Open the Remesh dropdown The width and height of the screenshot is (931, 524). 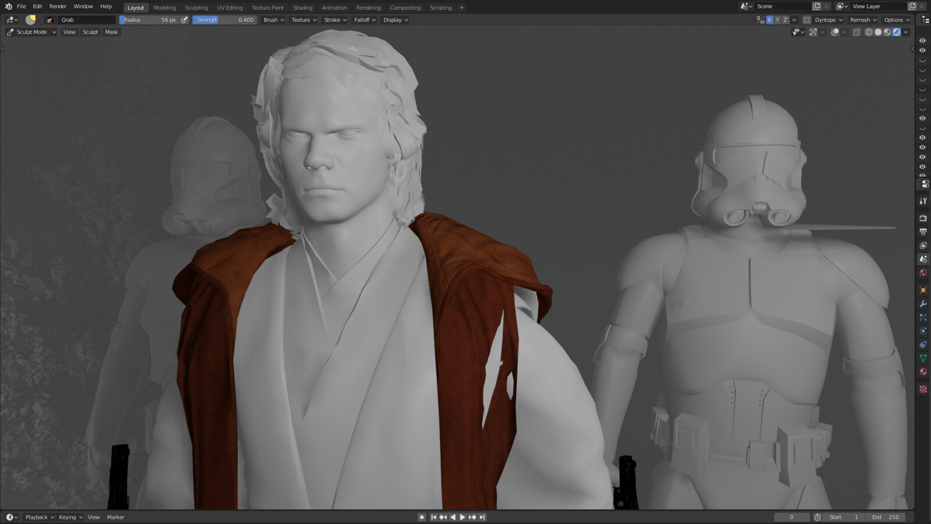(863, 20)
